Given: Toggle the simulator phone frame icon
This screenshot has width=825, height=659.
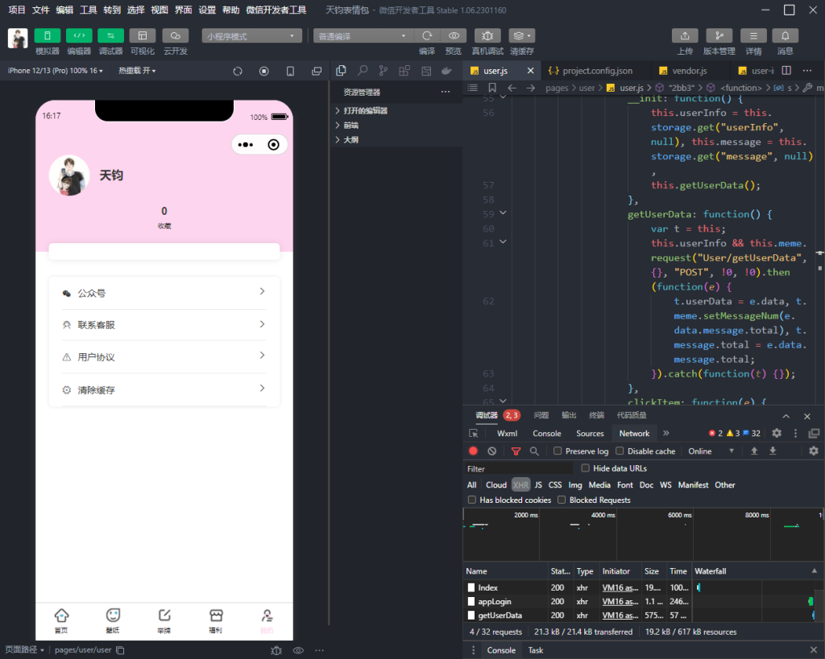Looking at the screenshot, I should pyautogui.click(x=290, y=71).
